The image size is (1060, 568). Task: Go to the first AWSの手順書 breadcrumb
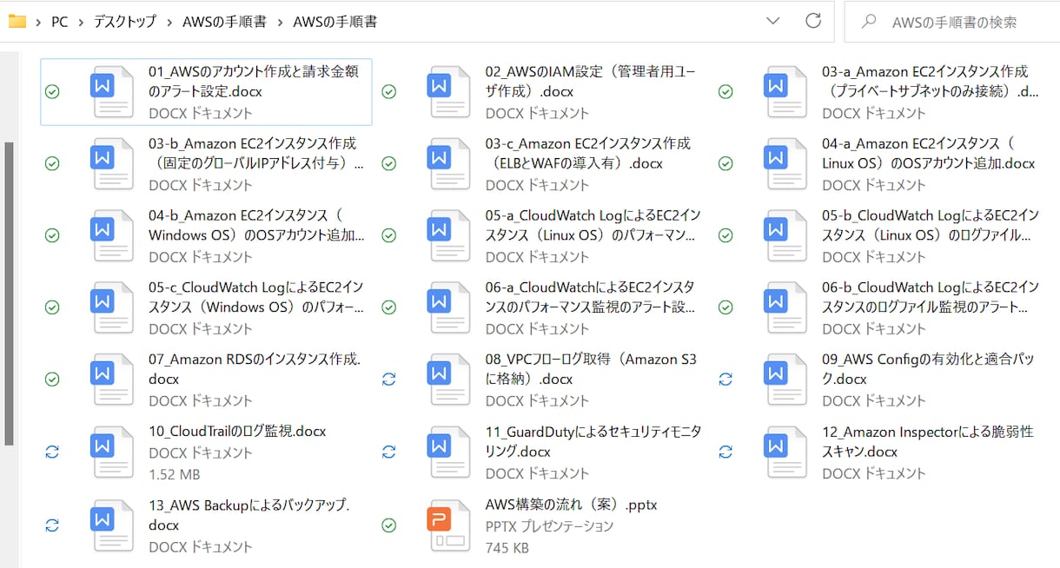[x=224, y=22]
